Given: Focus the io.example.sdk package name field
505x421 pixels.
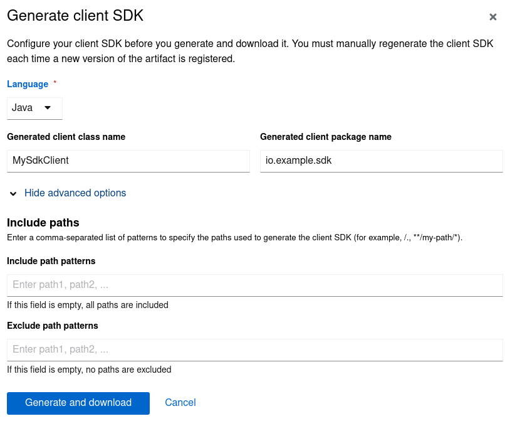Looking at the screenshot, I should click(x=381, y=161).
